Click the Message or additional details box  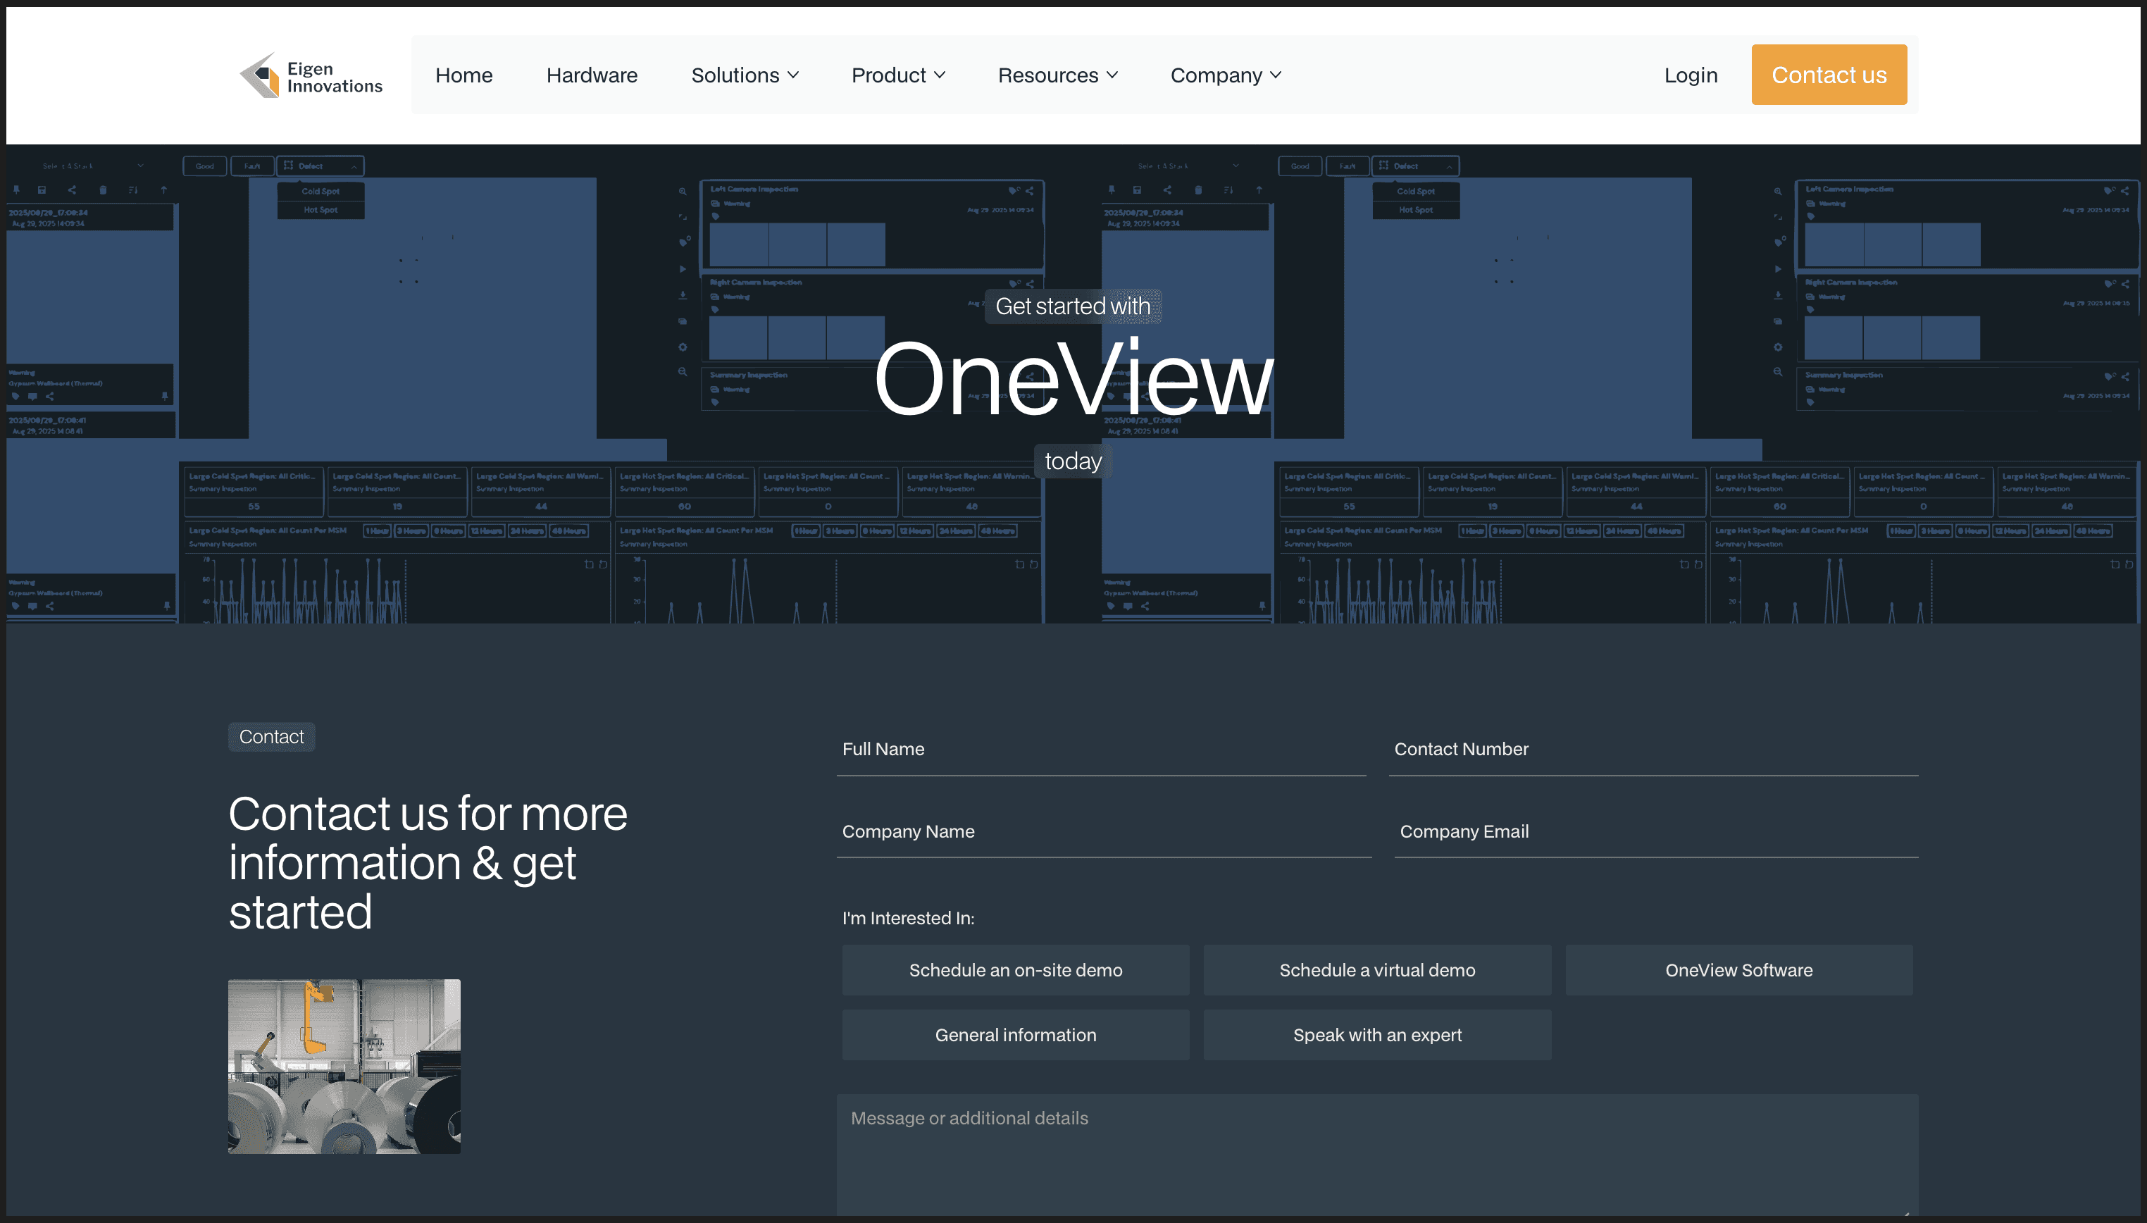coord(1376,1155)
